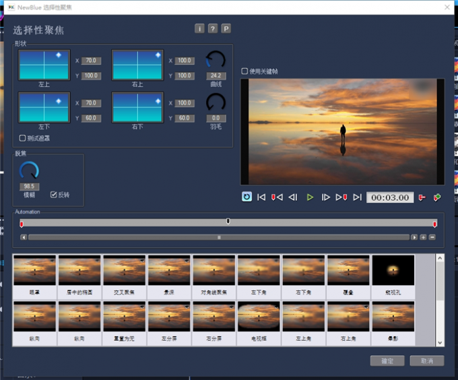The height and width of the screenshot is (380, 458).
Task: Click the 模糊 blur dial
Action: point(29,170)
